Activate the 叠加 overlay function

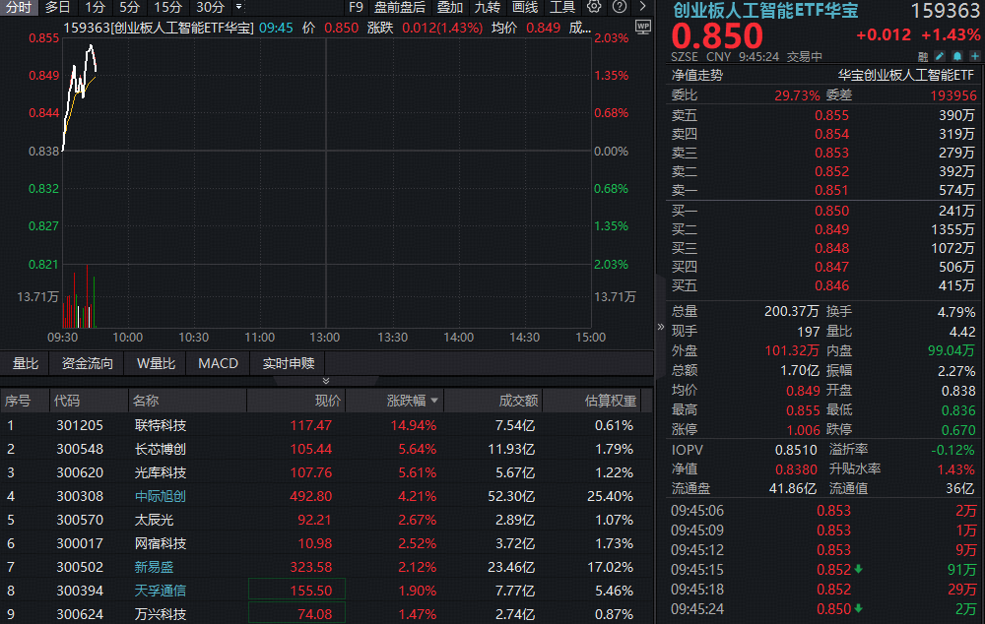[x=451, y=8]
